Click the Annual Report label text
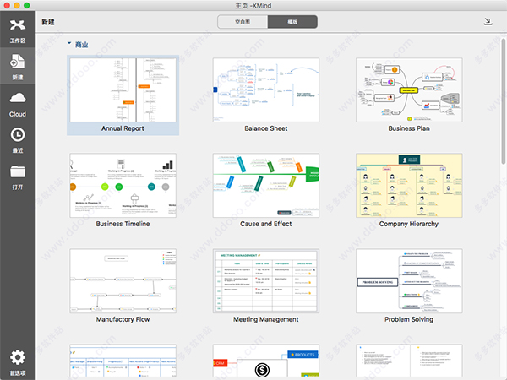Screen dimensions: 507x380 [x=123, y=128]
